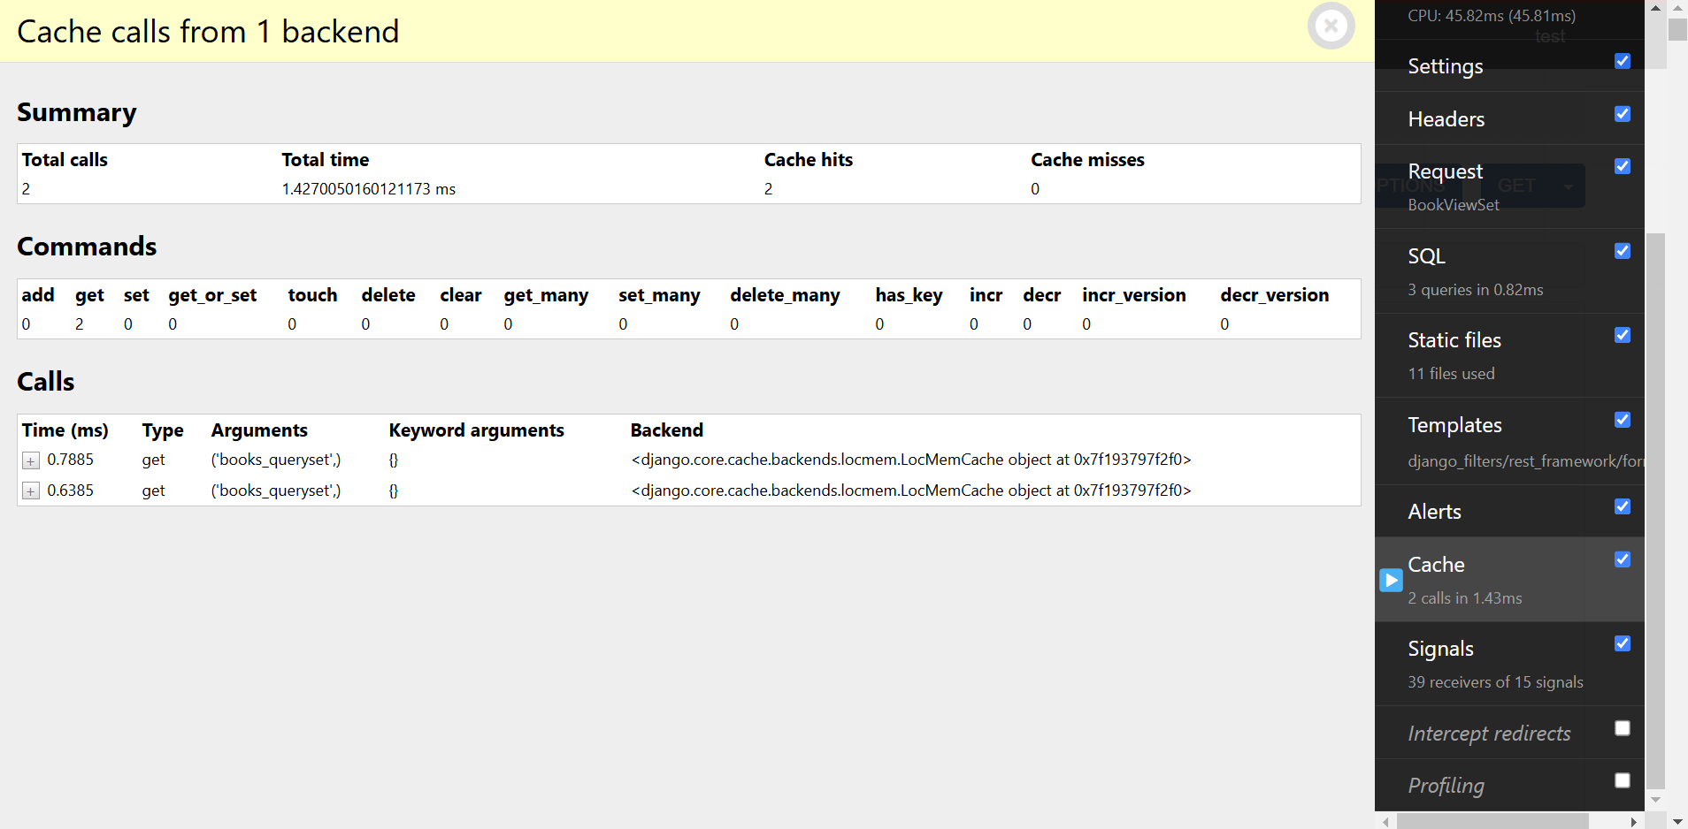Uncheck the SQL panel checkbox
Viewport: 1688px width, 829px height.
(1622, 251)
